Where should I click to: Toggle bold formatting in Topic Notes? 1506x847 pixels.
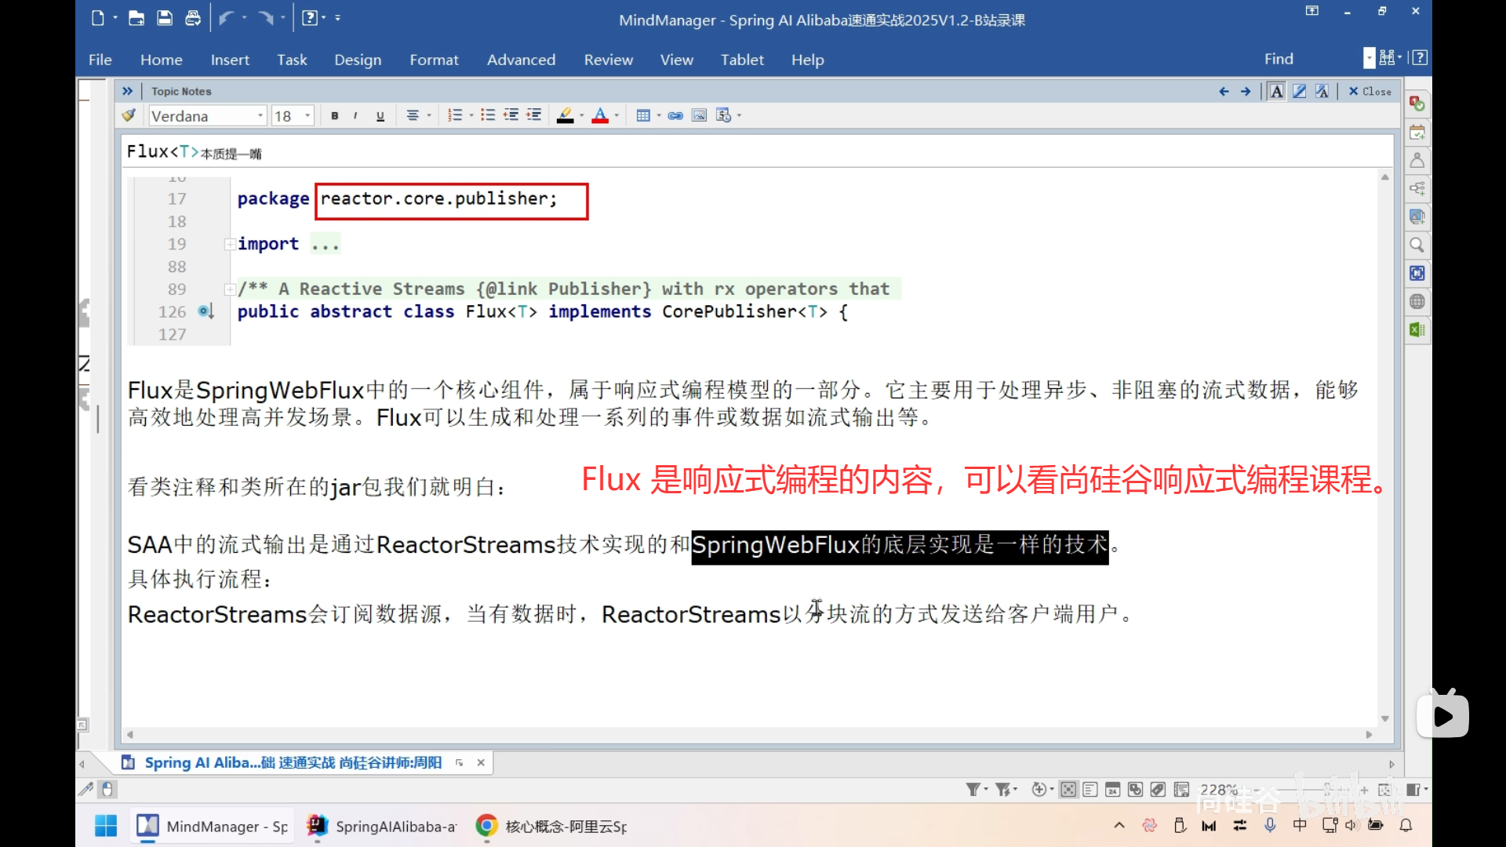[335, 116]
